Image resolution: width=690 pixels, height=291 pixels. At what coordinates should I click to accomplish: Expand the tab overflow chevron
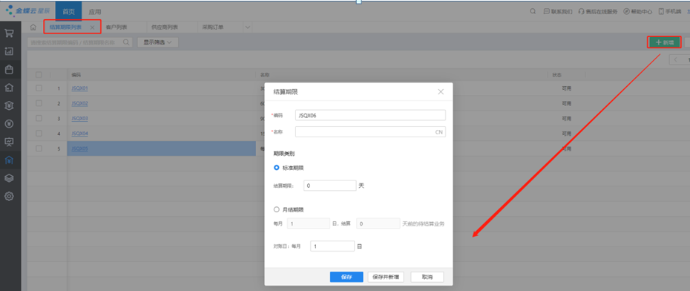[x=247, y=27]
